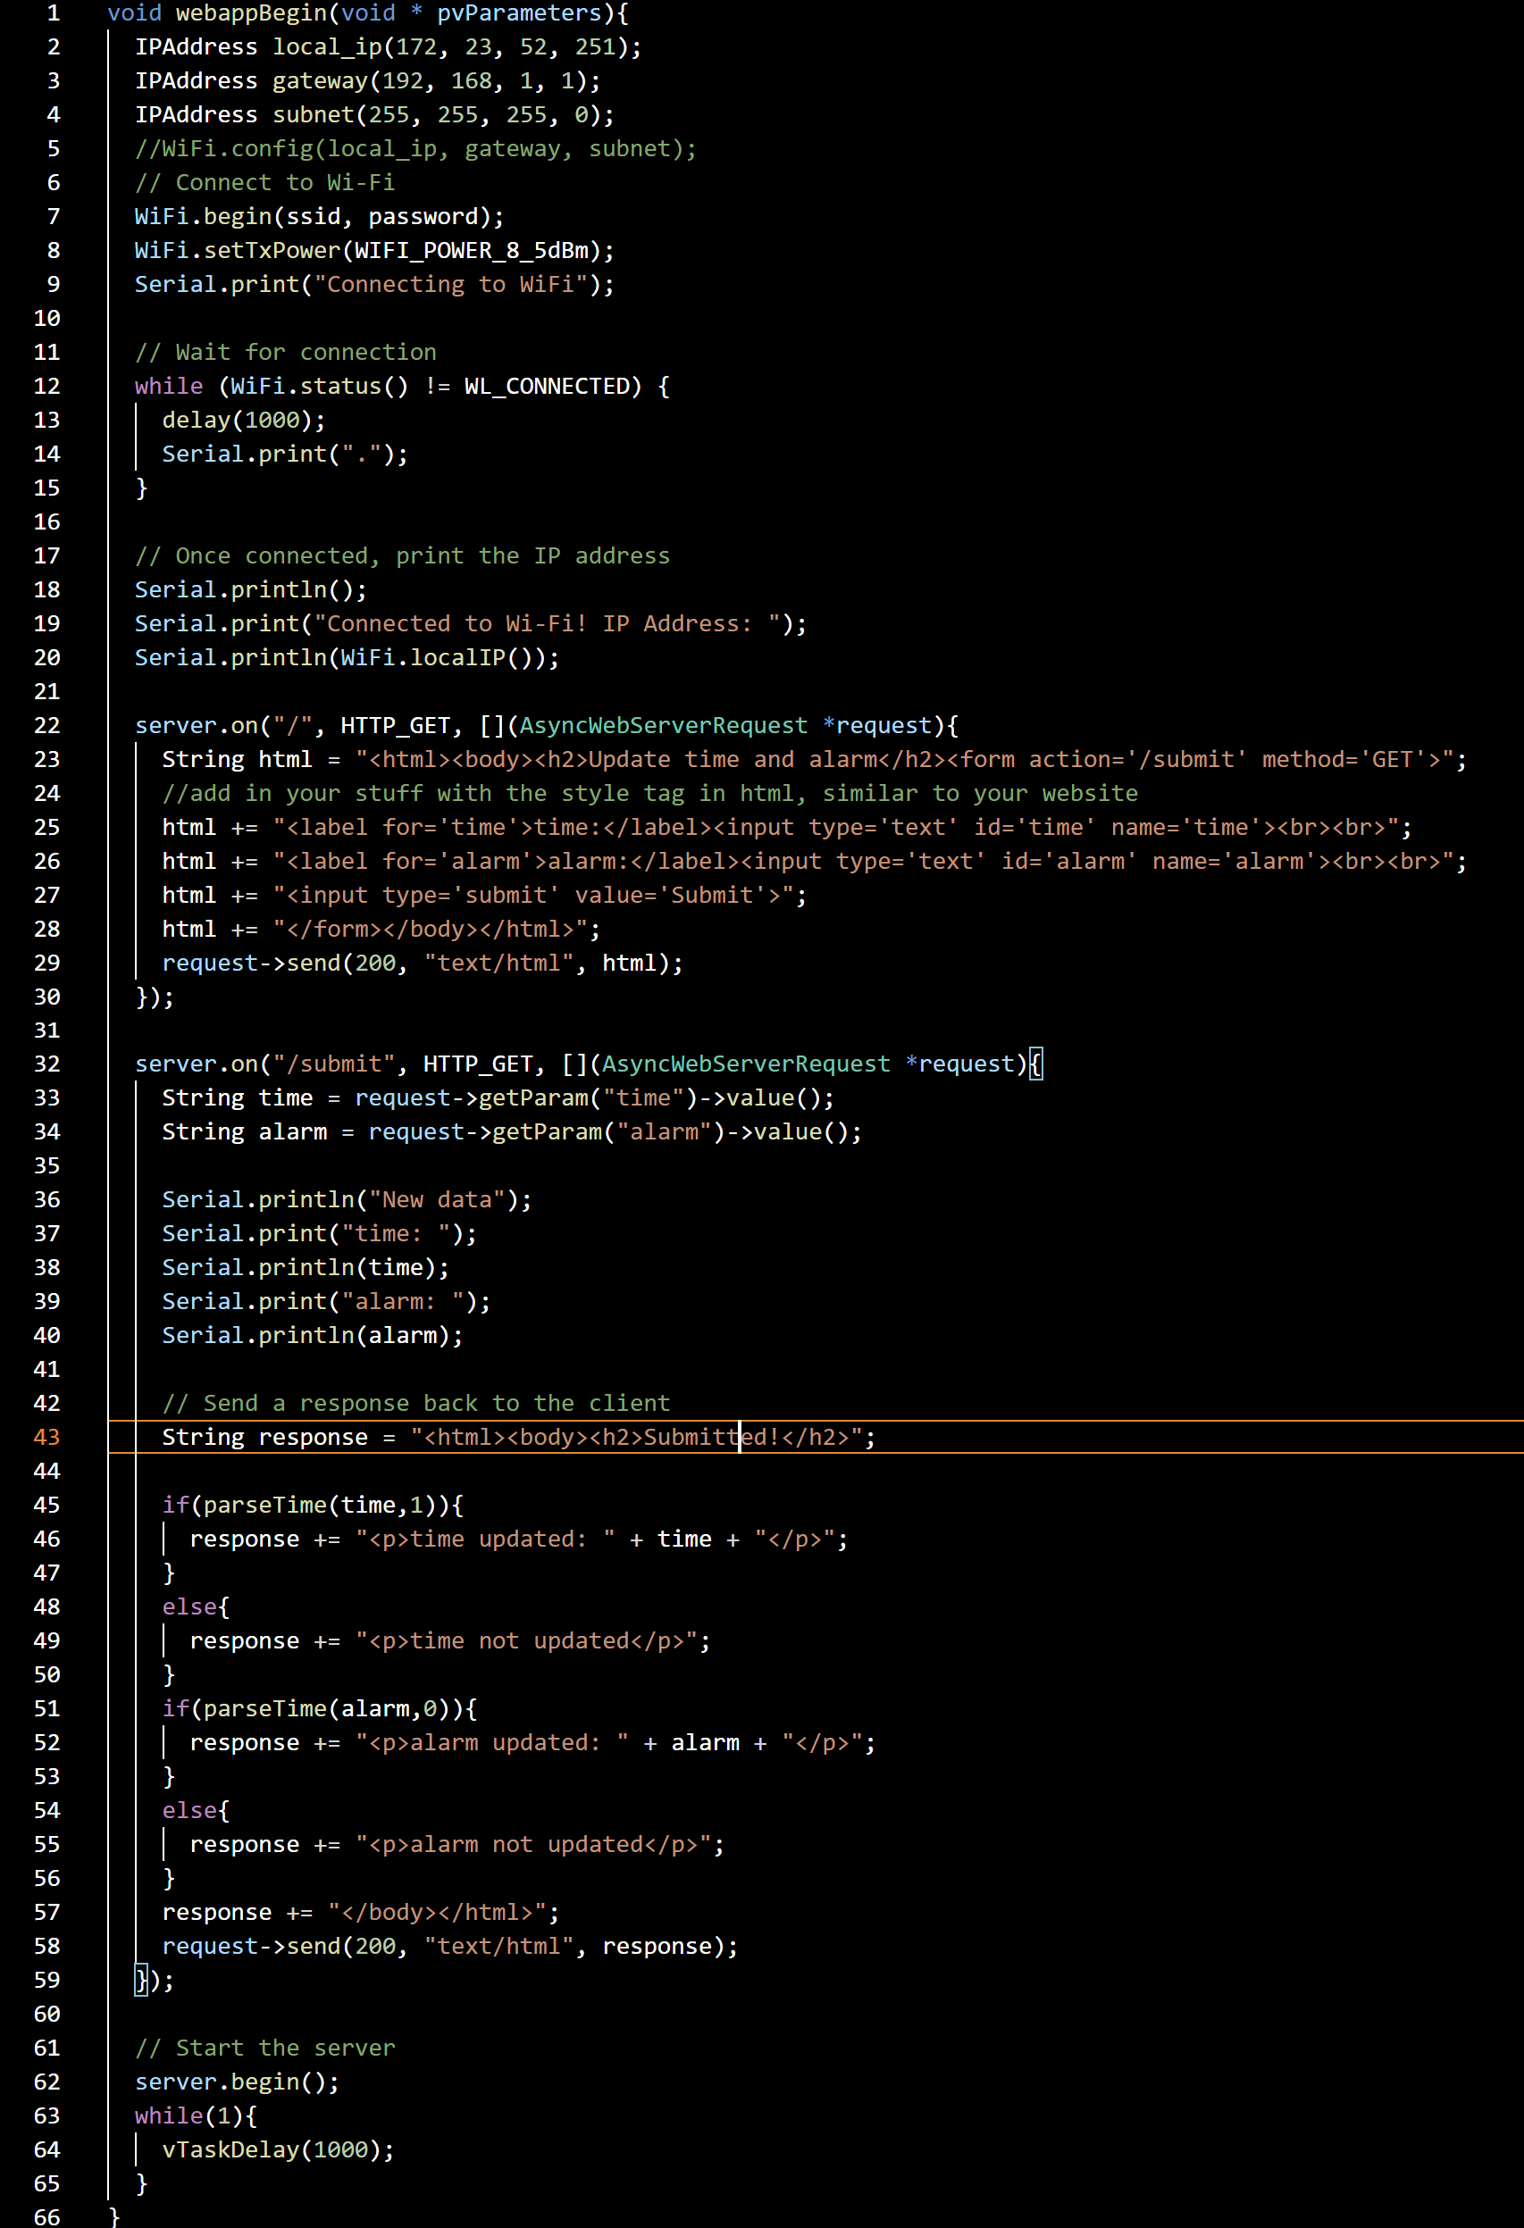
Task: Click 'subnet' variable declaration on line 4
Action: coord(314,115)
